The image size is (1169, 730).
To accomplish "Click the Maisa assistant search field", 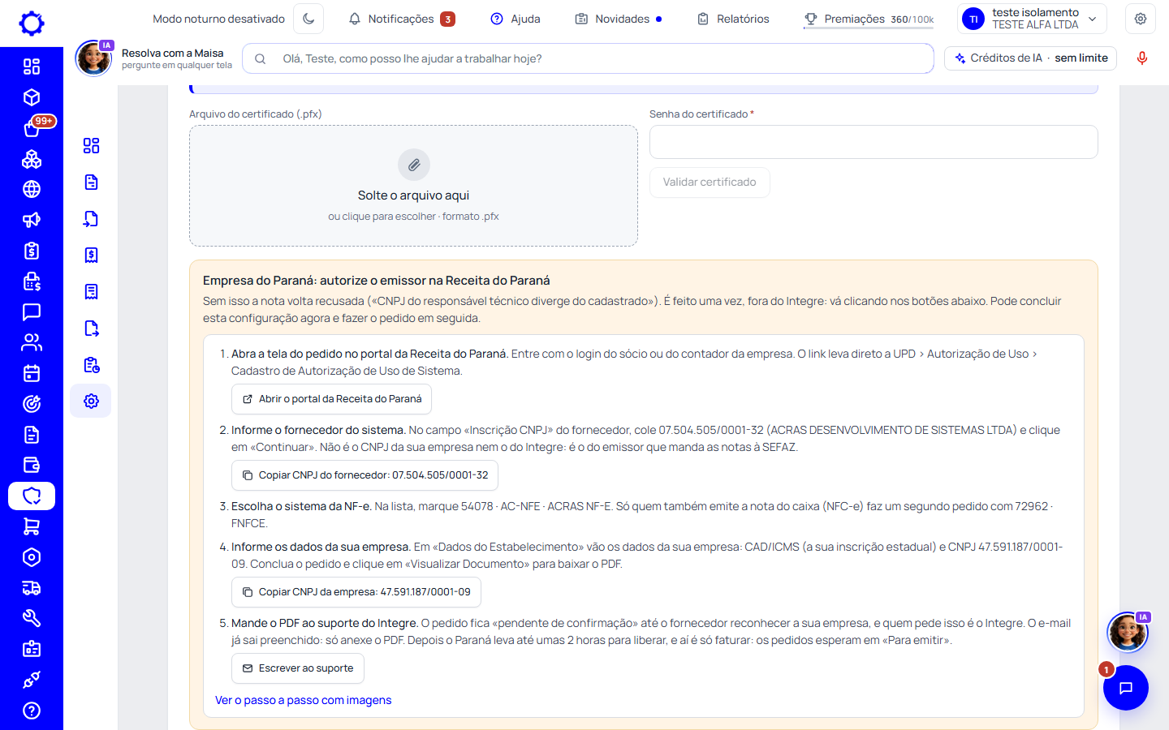I will coord(588,58).
